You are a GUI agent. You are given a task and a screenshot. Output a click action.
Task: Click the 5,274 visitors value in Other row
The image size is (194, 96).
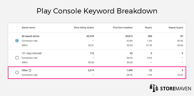(91, 70)
